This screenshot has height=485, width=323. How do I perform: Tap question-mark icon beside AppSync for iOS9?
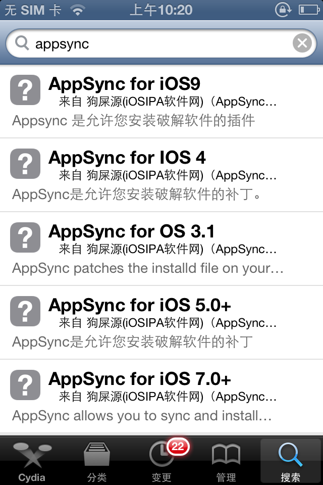(25, 90)
